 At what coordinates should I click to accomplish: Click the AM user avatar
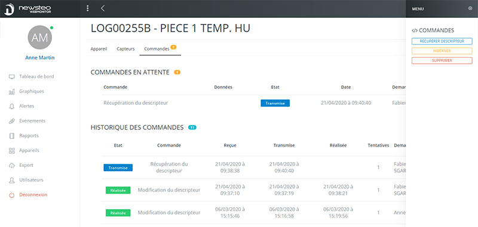[x=39, y=38]
